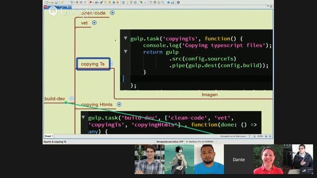
Task: Select the copyingTs code image
Action: (196, 60)
